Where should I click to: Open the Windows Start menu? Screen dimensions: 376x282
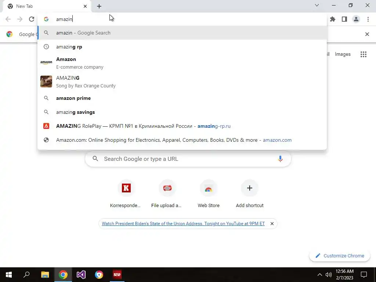[9, 275]
